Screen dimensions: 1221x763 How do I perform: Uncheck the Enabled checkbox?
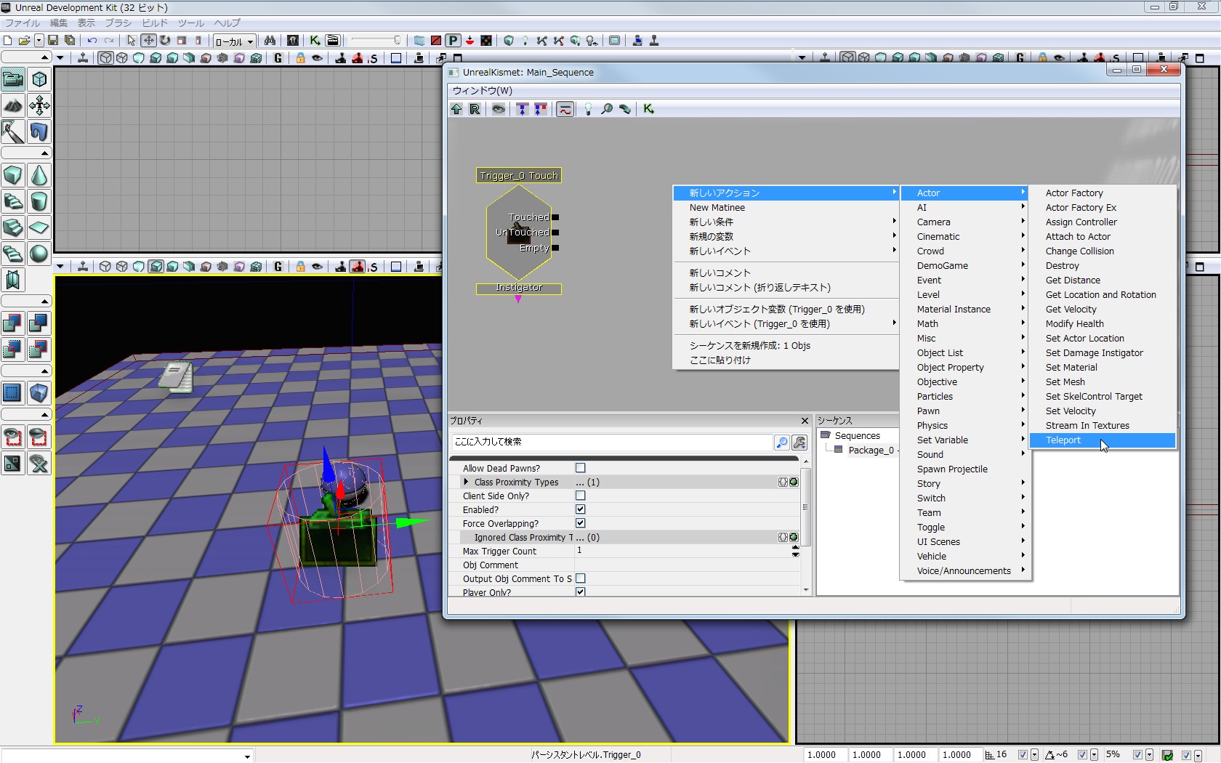580,509
